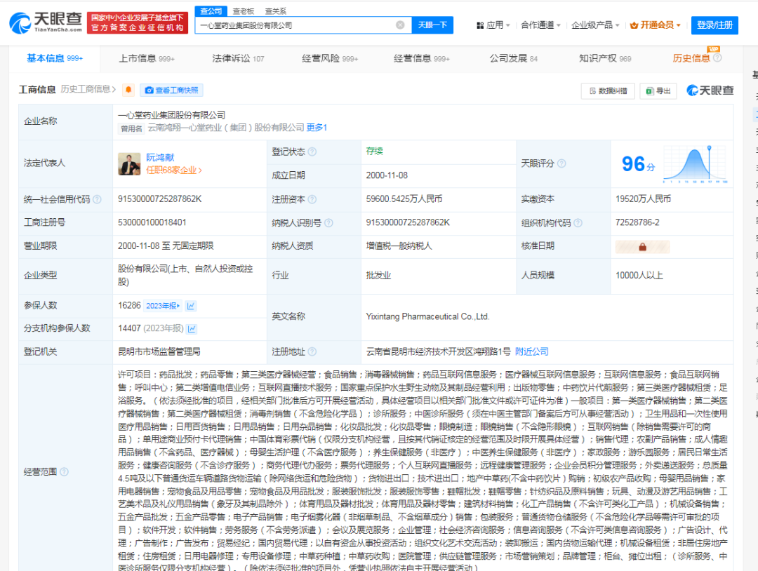This screenshot has height=571, width=758.
Task: Switch to the 查老板 search tab
Action: click(243, 11)
